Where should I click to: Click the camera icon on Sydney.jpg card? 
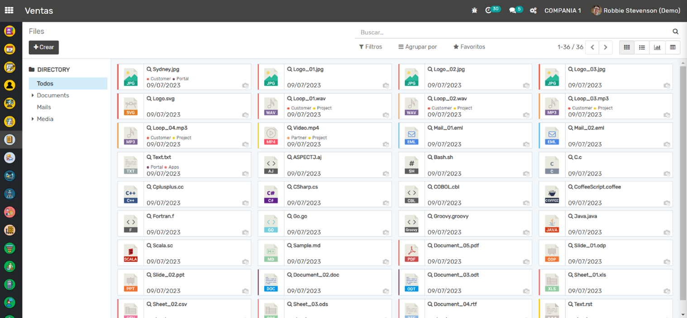[x=245, y=85]
